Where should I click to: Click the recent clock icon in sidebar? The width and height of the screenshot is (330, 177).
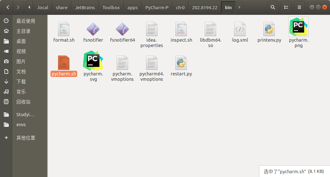point(6,21)
